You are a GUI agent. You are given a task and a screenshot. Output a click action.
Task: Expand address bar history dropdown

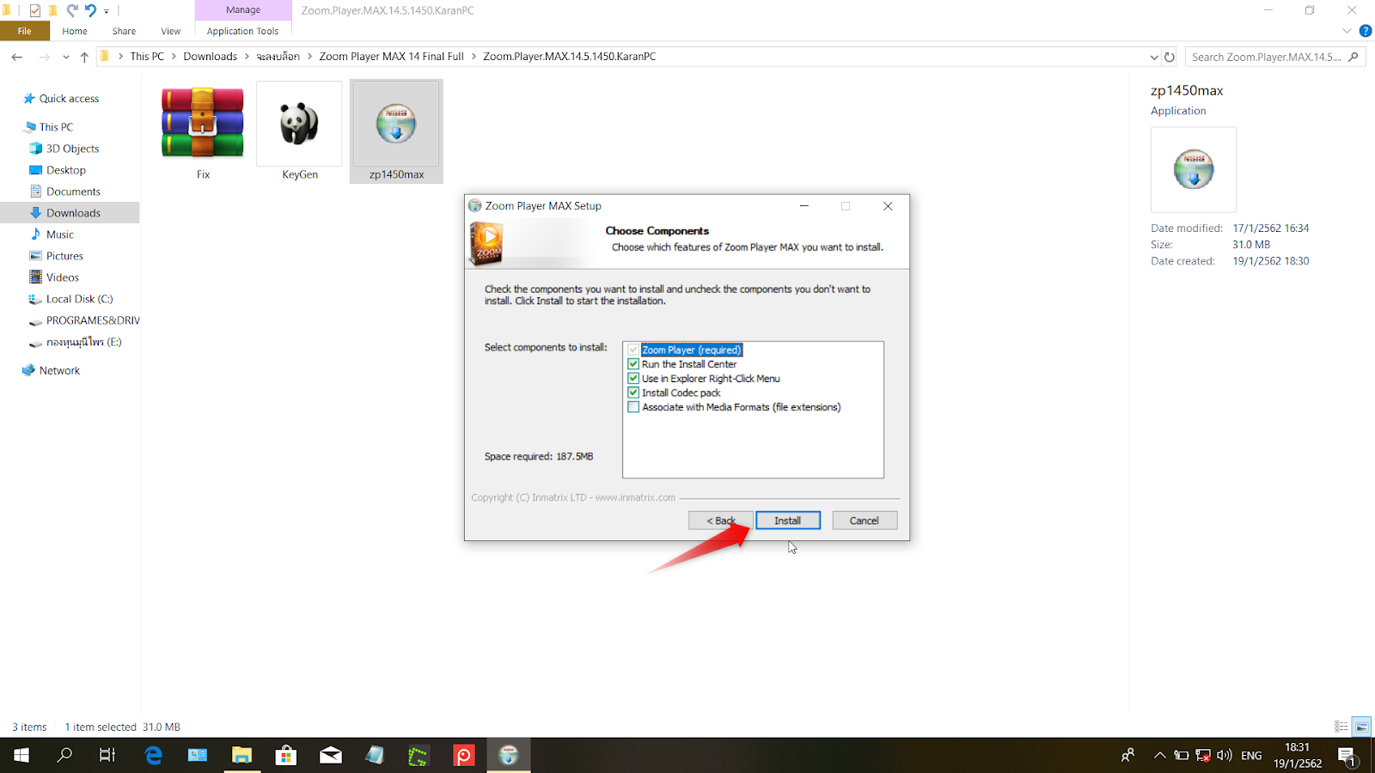[1153, 57]
